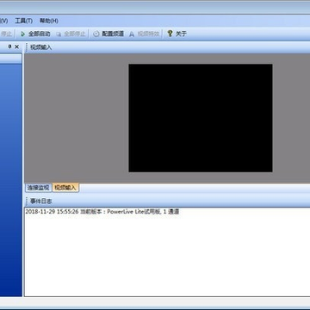Open the menu ending in (V)
This screenshot has width=310, height=310.
[3, 21]
